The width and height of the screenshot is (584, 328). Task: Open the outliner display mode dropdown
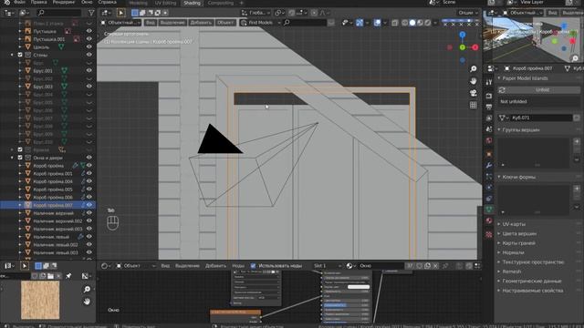[x=25, y=13]
